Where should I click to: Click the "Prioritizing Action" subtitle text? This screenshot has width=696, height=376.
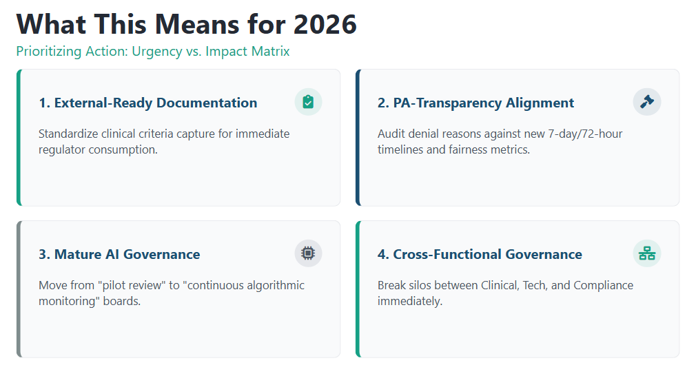[152, 52]
